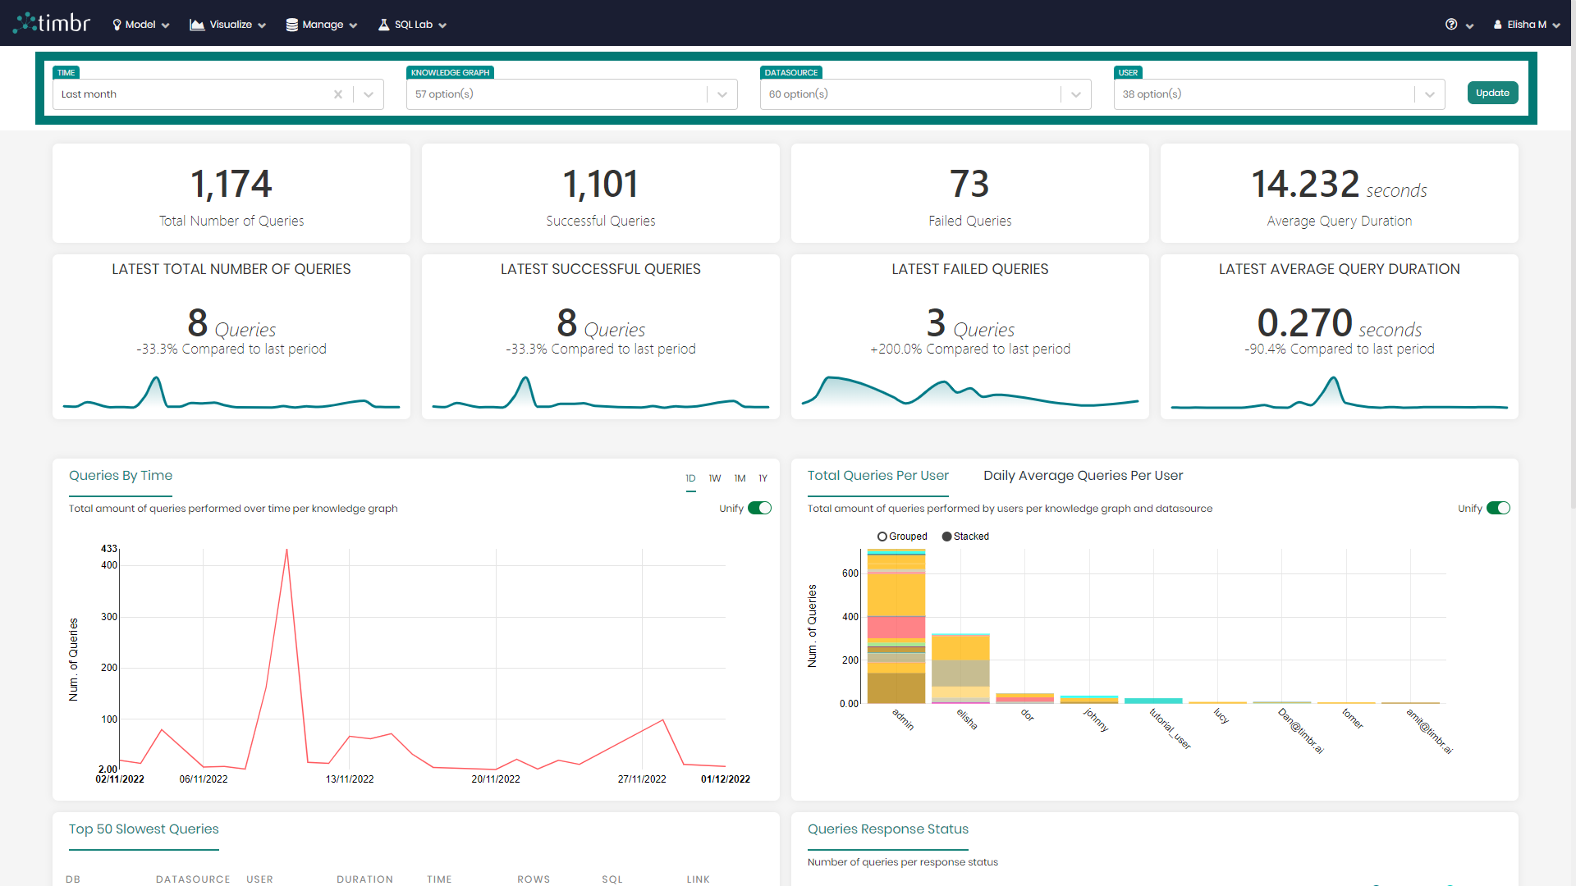This screenshot has width=1576, height=886.
Task: Click the help icon in top right
Action: coord(1451,23)
